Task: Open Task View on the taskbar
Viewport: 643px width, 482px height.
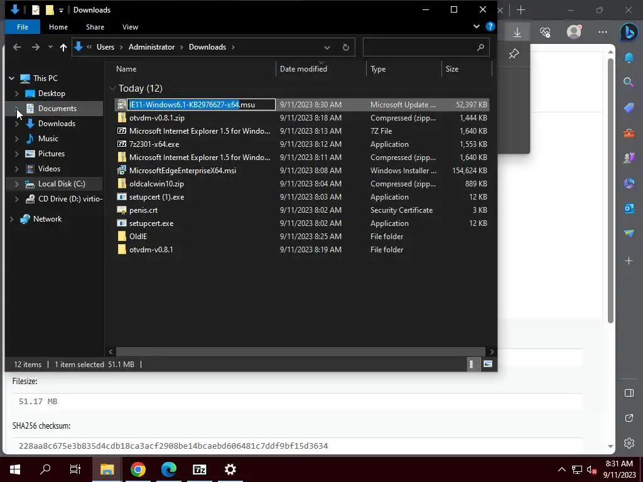Action: point(75,469)
